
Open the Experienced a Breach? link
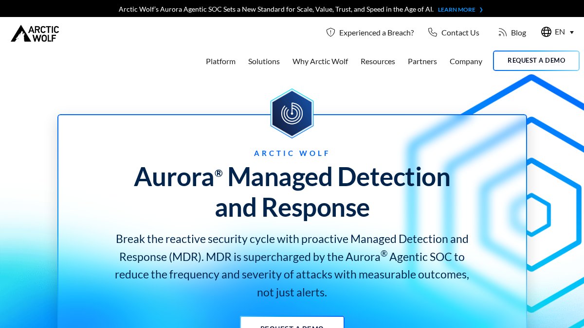tap(376, 33)
